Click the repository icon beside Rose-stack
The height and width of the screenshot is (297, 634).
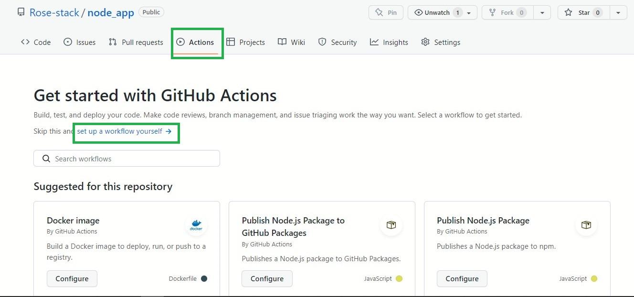tap(21, 12)
